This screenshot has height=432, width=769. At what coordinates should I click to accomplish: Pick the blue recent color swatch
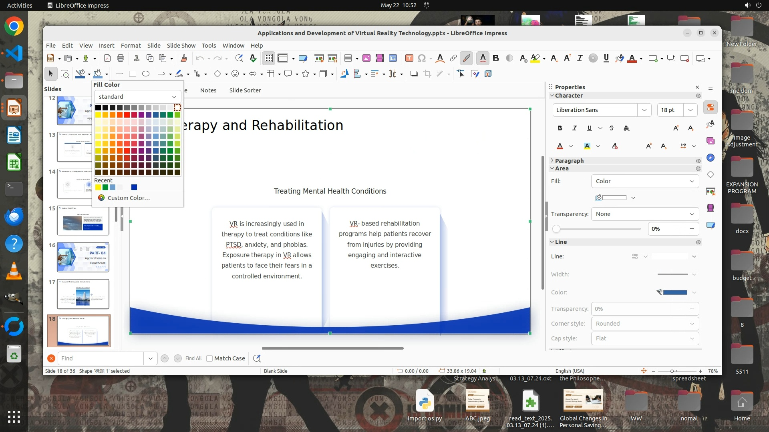pyautogui.click(x=134, y=187)
